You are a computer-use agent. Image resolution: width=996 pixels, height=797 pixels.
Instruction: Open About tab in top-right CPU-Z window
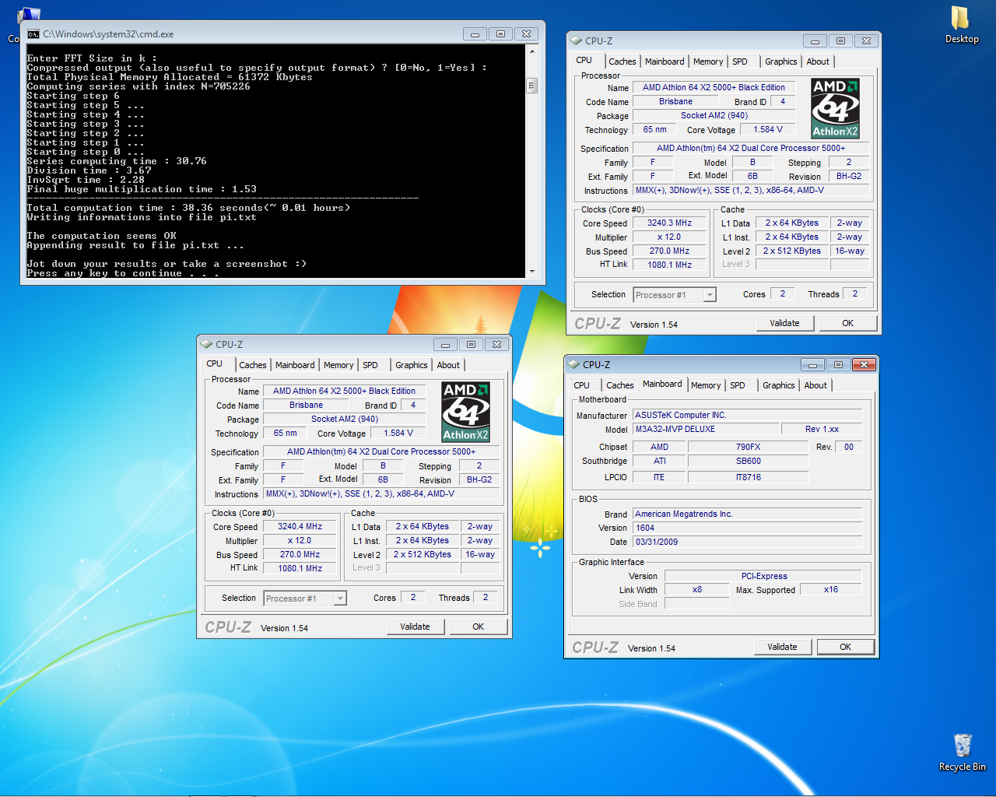click(x=818, y=61)
